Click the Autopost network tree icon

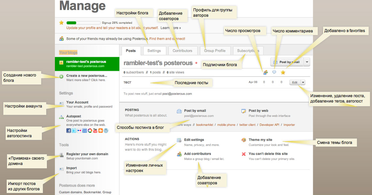62,117
